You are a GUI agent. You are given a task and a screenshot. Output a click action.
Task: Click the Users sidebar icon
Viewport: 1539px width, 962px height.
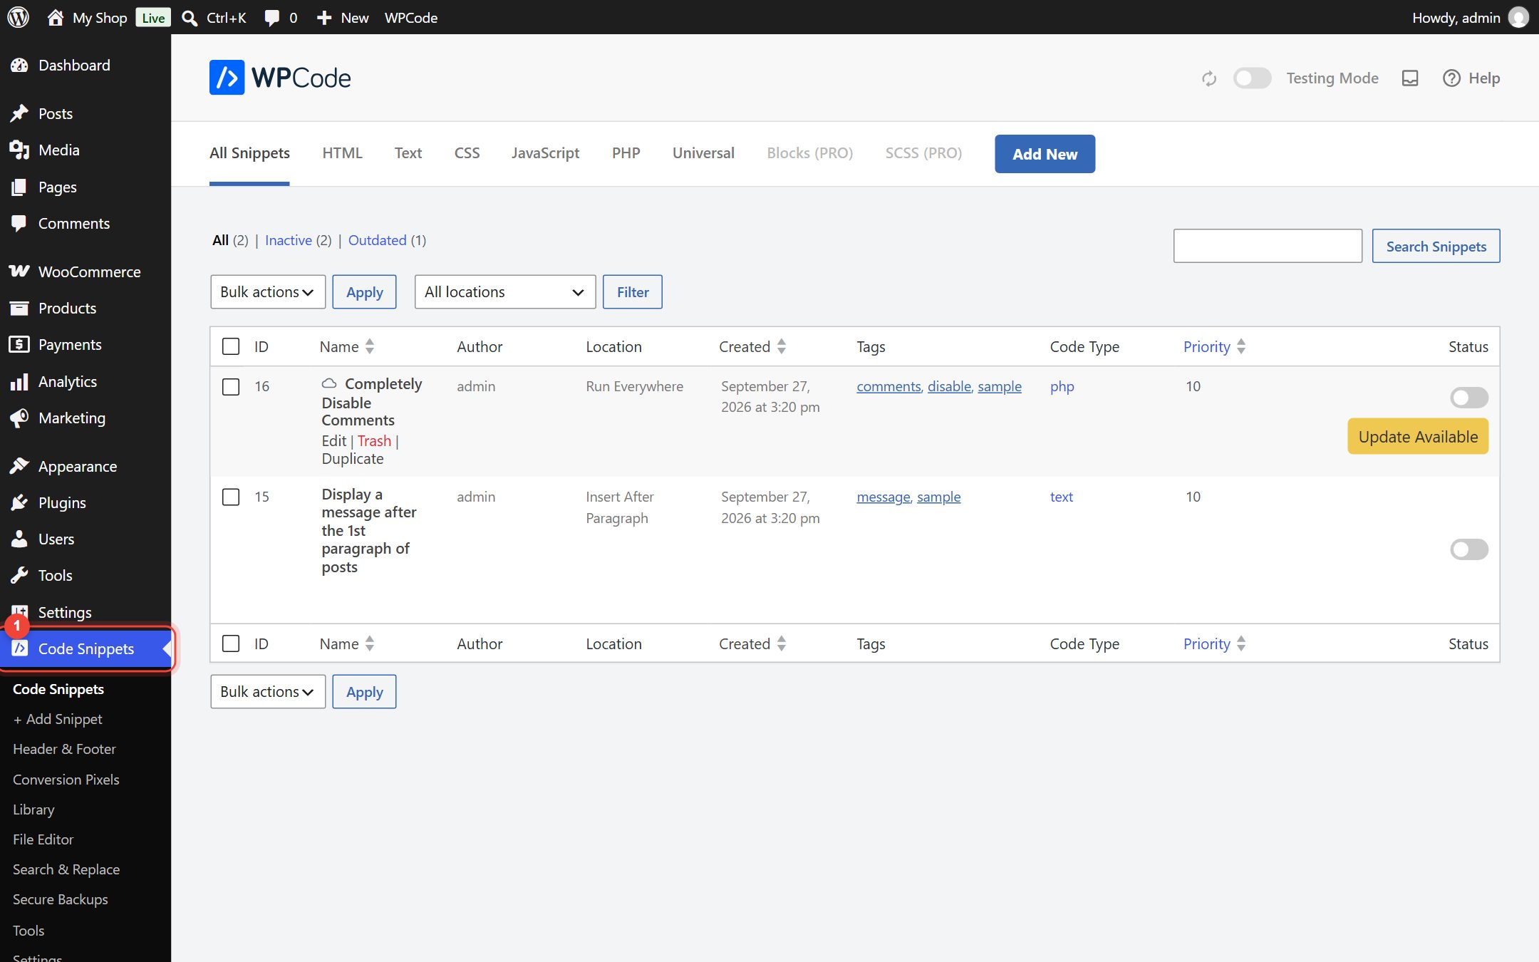[x=19, y=539]
